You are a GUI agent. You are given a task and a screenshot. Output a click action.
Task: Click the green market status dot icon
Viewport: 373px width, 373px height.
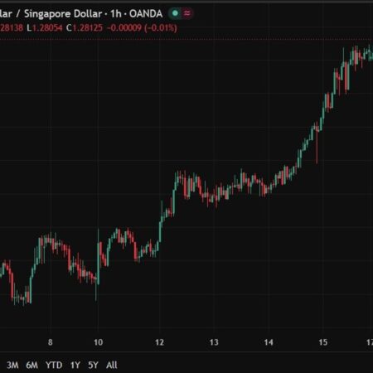point(175,13)
